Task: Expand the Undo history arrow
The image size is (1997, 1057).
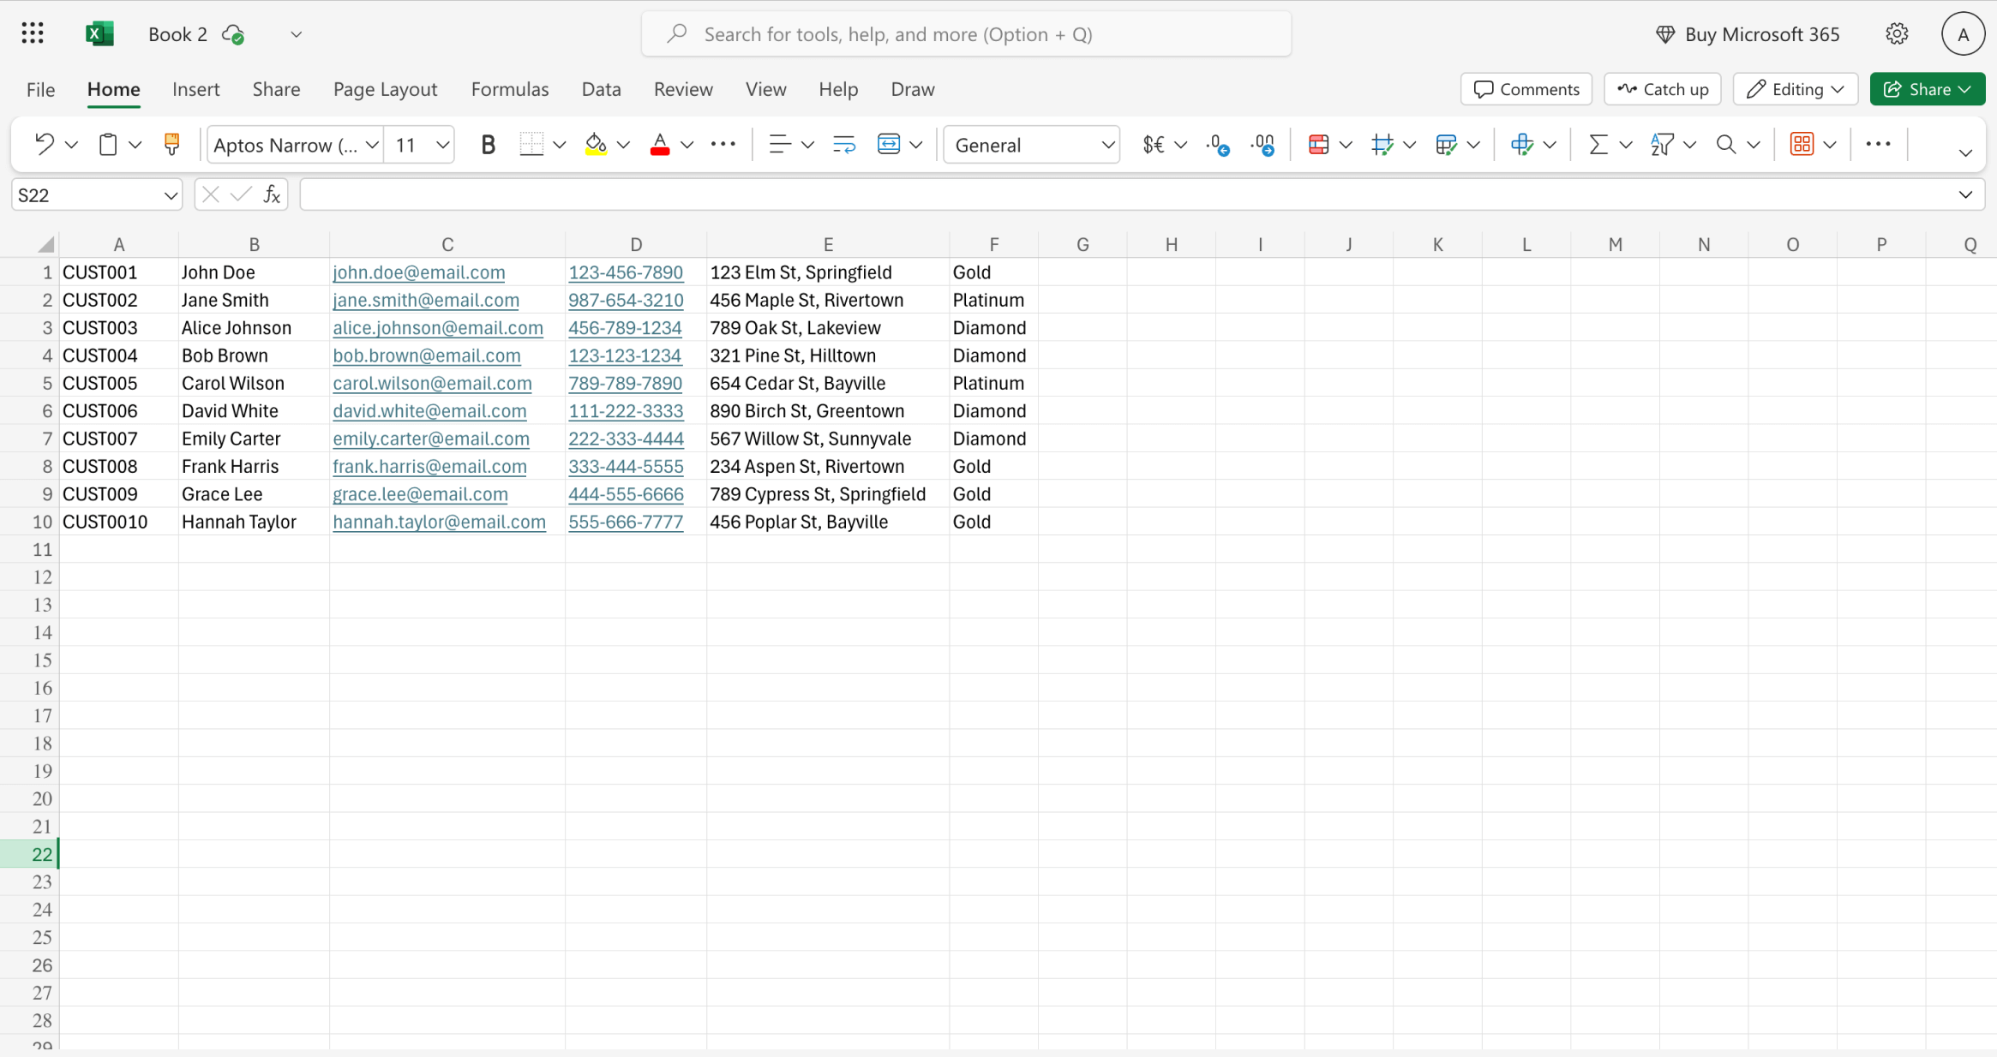Action: tap(72, 145)
